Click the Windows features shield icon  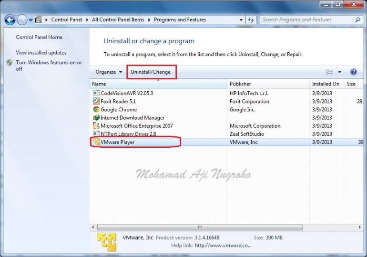(10, 63)
